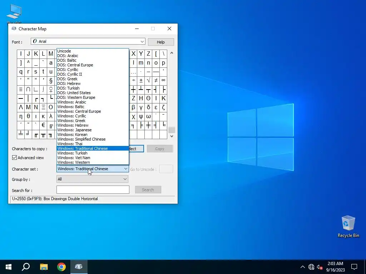Open the Recycle Bin on desktop
Viewport: 366px width, 274px height.
tap(348, 226)
